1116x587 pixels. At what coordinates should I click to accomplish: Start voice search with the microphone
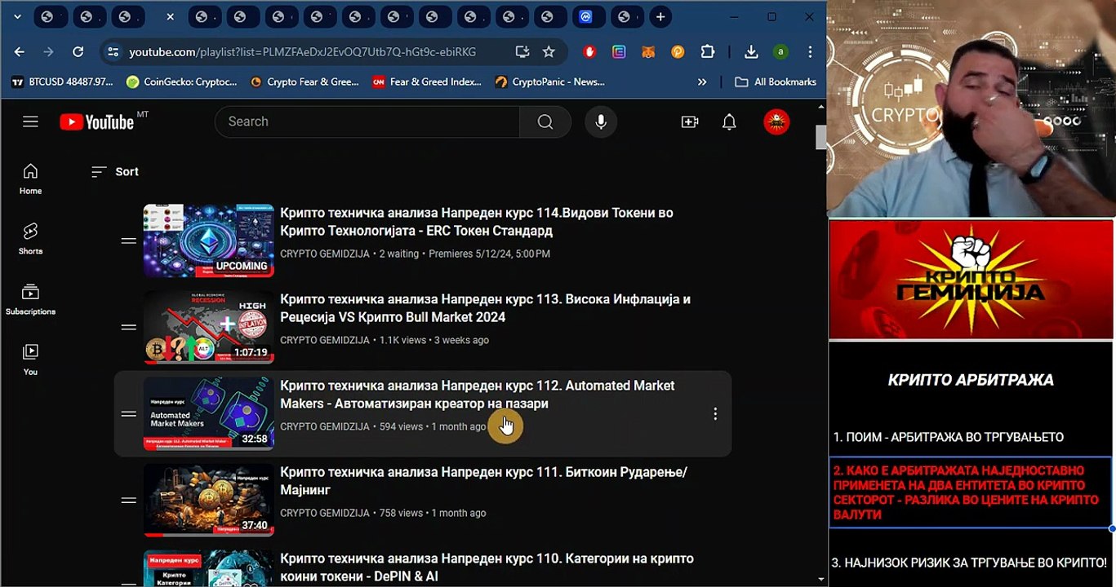[x=601, y=121]
